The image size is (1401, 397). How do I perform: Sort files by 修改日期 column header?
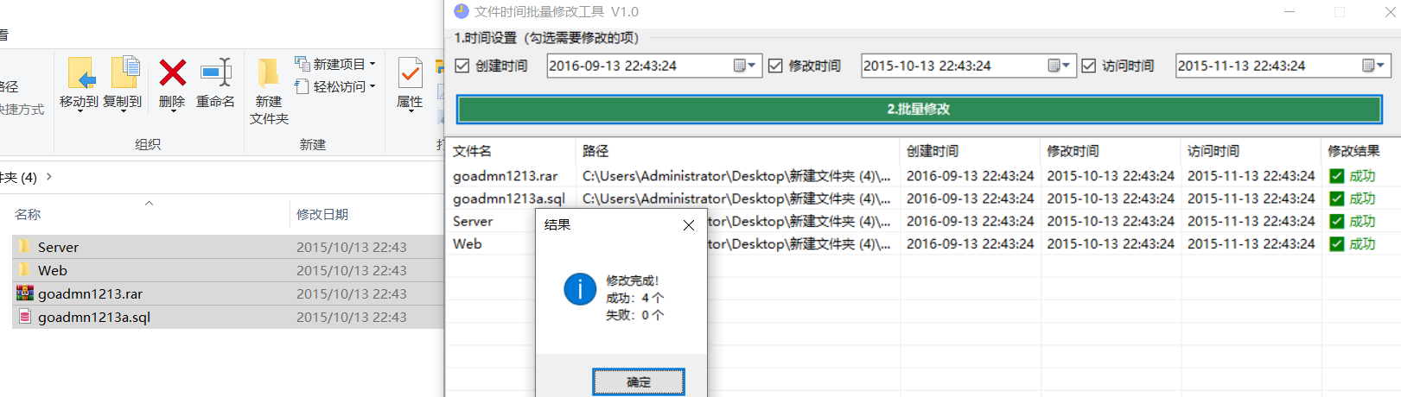coord(322,214)
